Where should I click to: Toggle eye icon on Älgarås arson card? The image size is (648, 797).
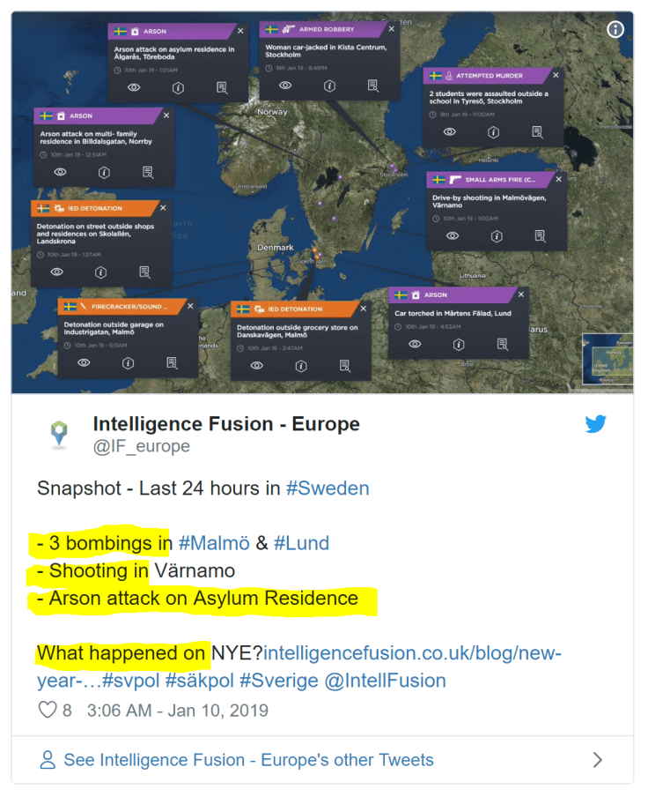click(134, 87)
